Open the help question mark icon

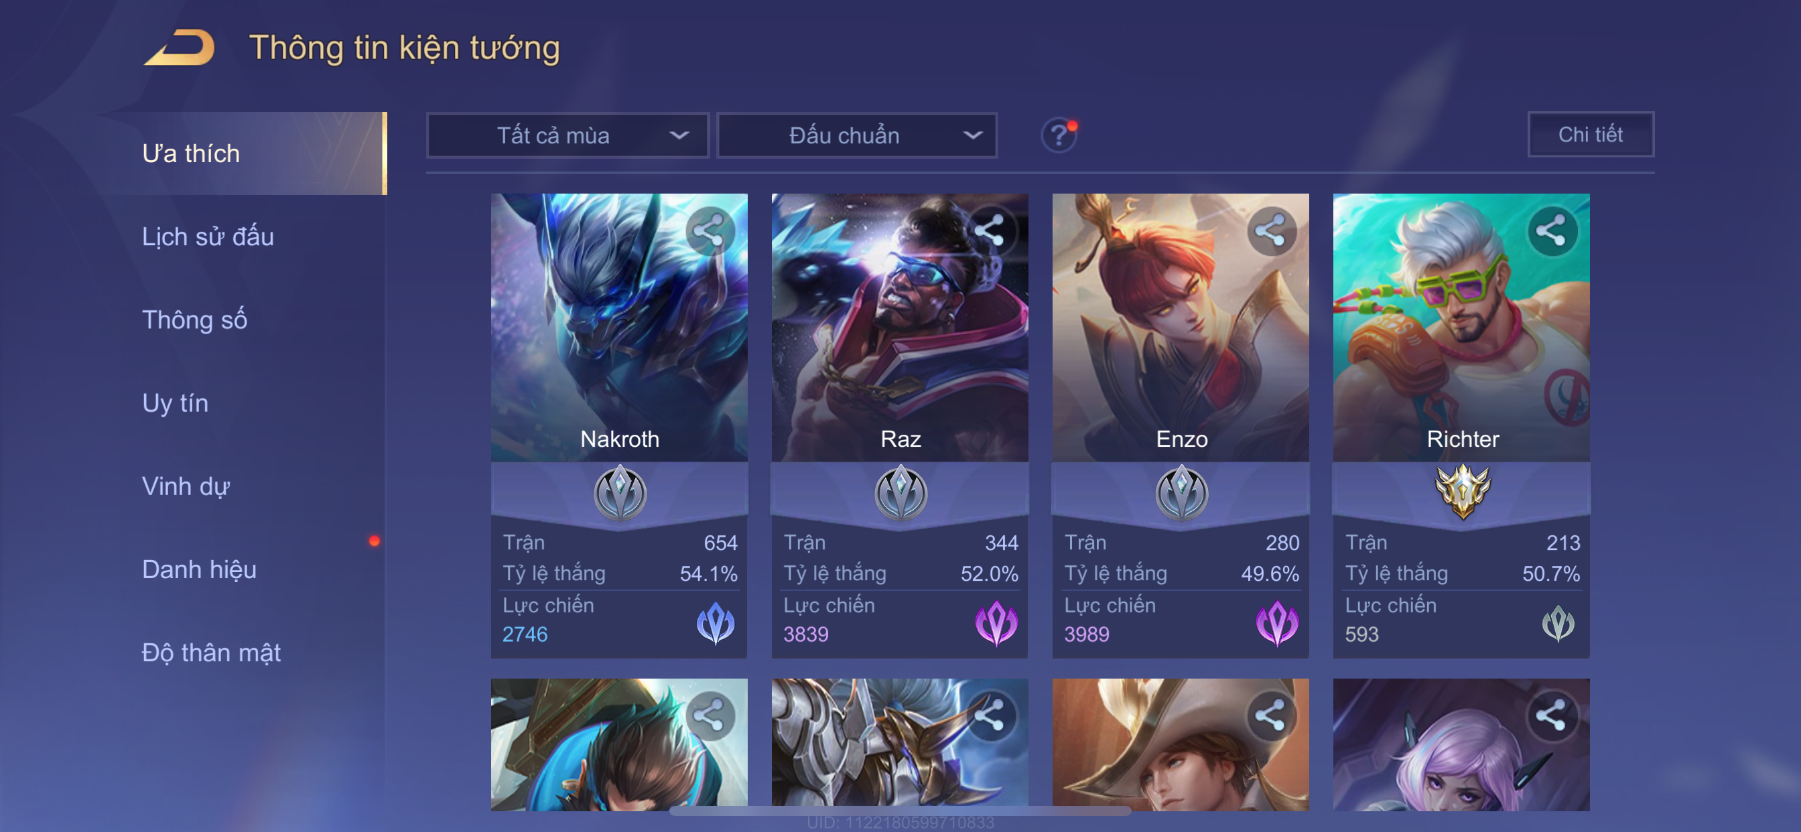1059,135
